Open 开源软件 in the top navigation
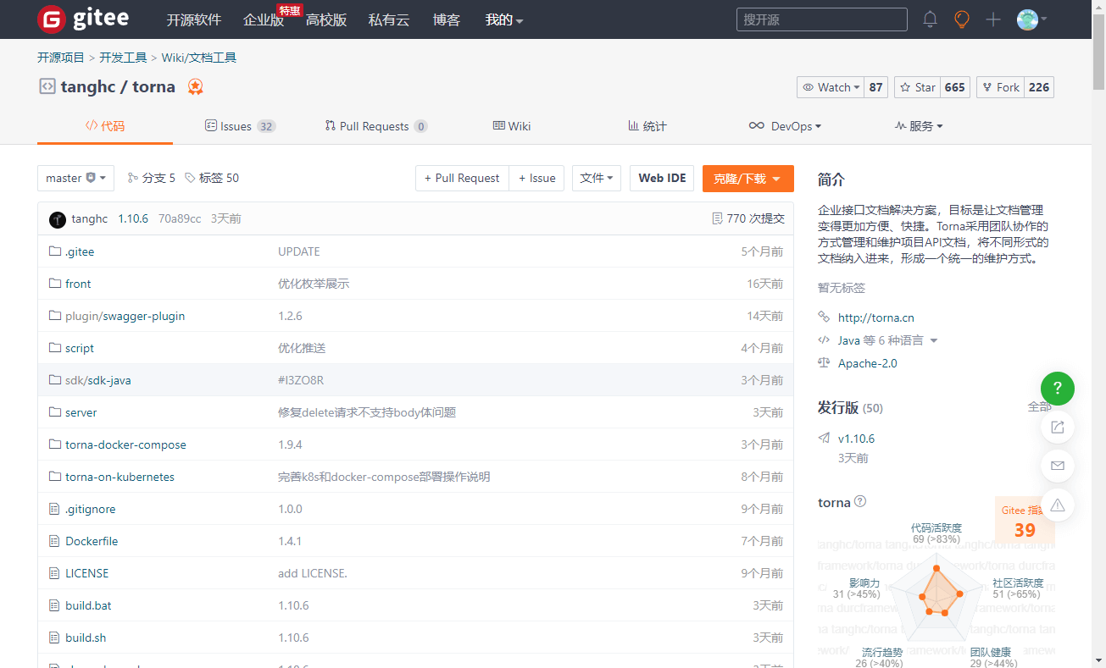The height and width of the screenshot is (668, 1106). (194, 19)
